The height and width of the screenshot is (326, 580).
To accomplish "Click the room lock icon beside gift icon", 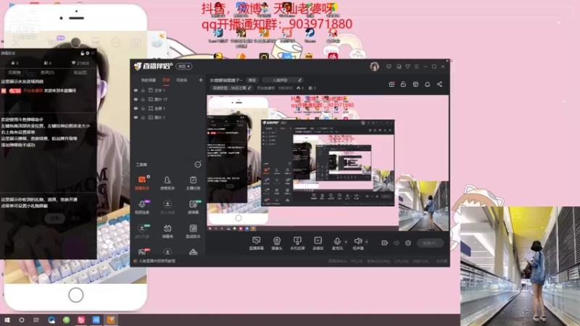I will (403, 84).
